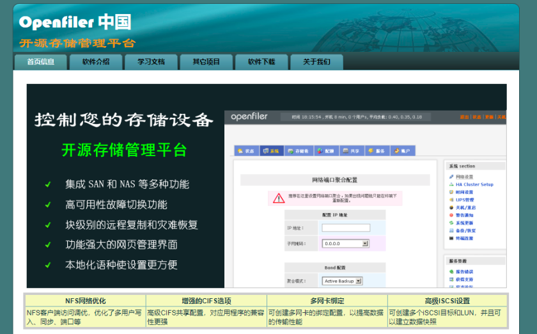Click the icon beside 备份/恢复
This screenshot has height=334, width=537.
451,231
